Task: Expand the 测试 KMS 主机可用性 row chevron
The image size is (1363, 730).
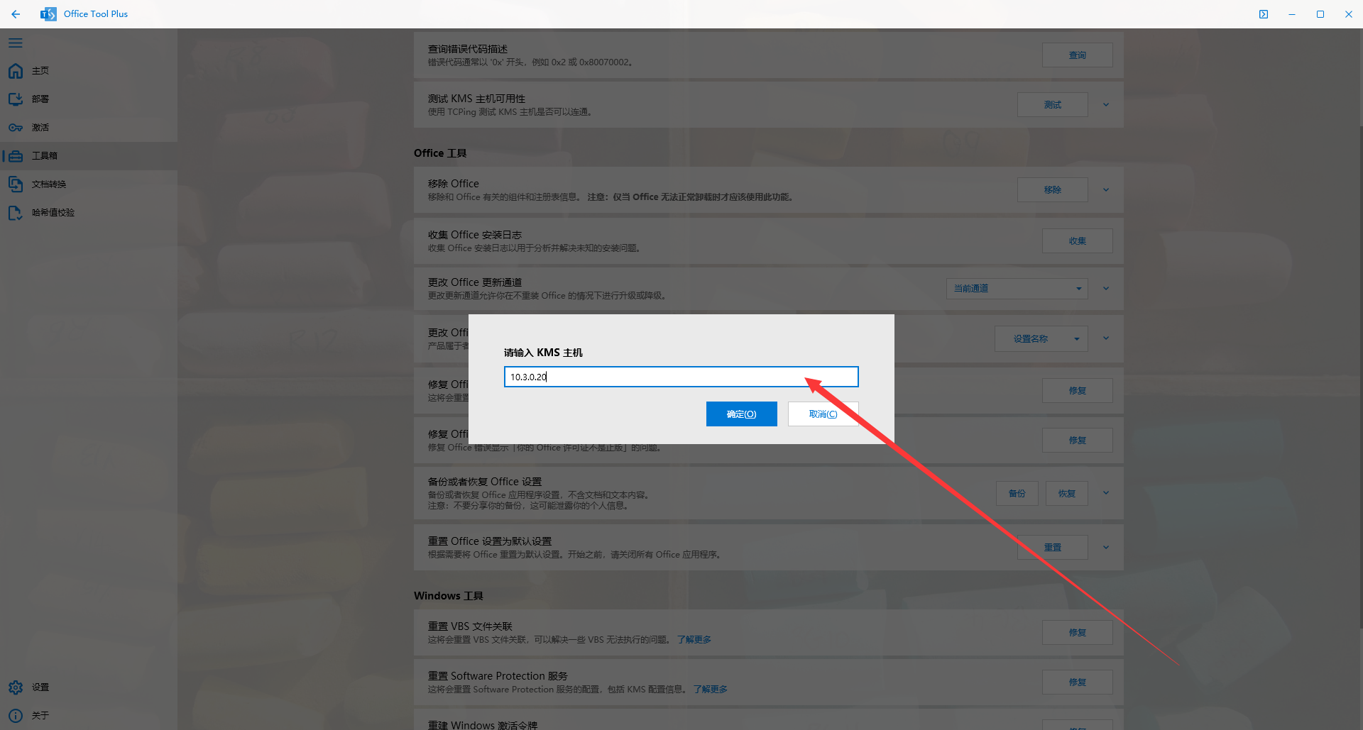Action: 1106,105
